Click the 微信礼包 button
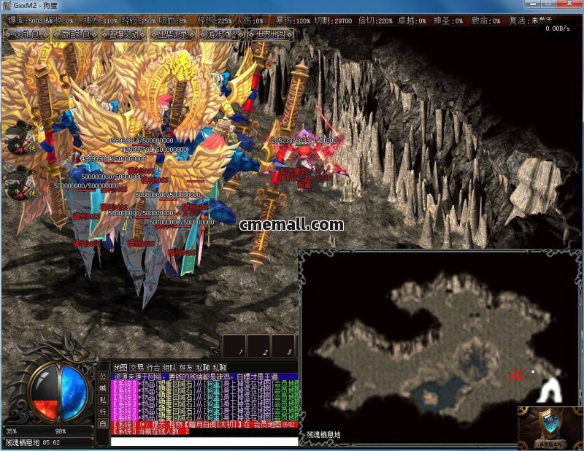Image resolution: width=584 pixels, height=451 pixels. tap(75, 34)
